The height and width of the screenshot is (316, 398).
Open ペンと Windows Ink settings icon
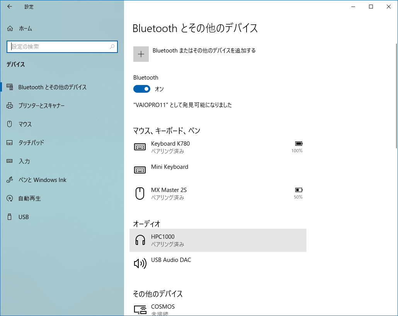click(10, 180)
